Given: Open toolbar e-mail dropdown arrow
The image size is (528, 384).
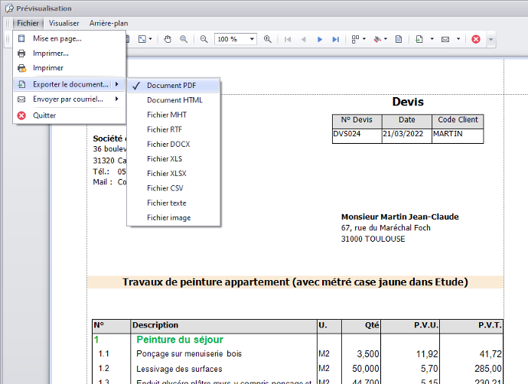Looking at the screenshot, I should click(x=458, y=39).
